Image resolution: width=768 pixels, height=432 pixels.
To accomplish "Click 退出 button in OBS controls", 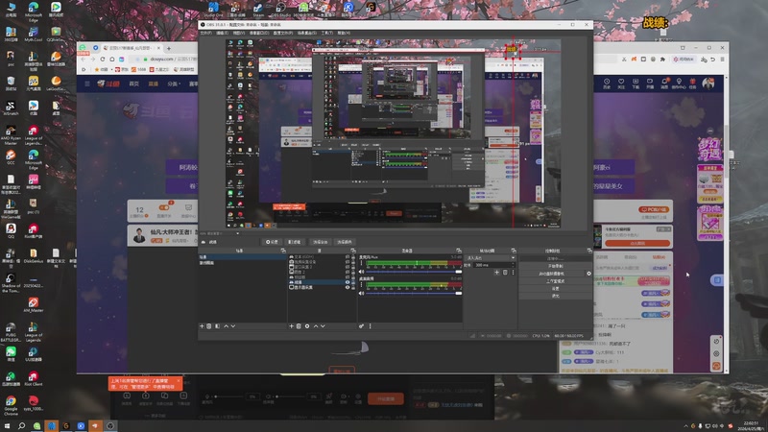I will [x=555, y=296].
